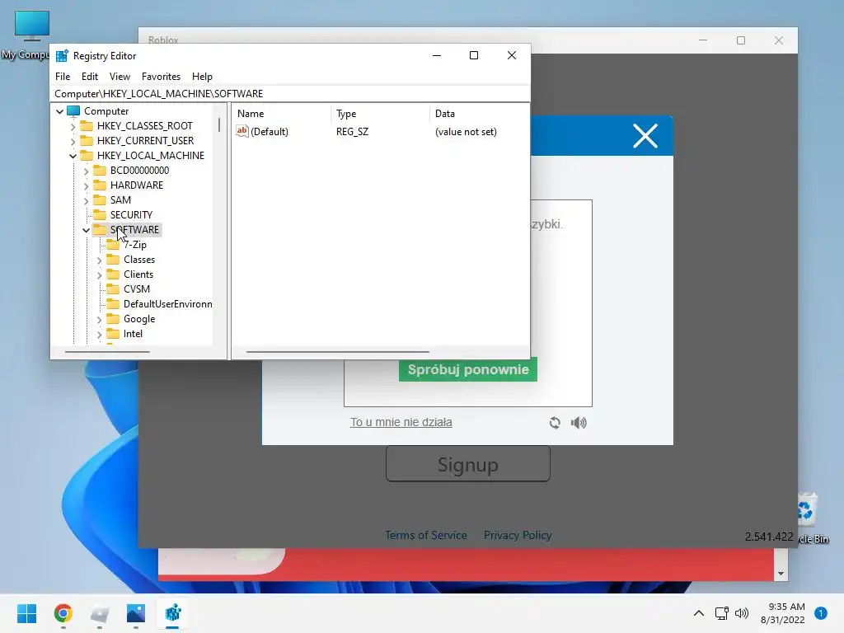Show hidden system tray icons

coord(699,613)
